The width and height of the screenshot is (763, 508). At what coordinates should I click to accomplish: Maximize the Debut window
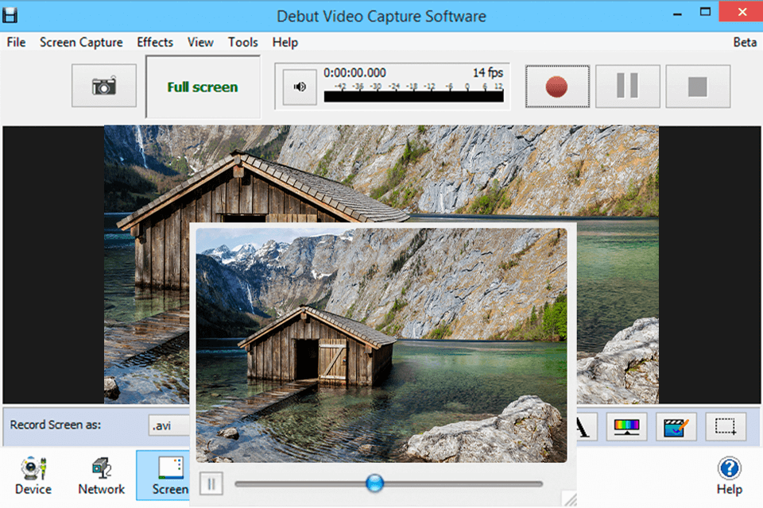705,12
